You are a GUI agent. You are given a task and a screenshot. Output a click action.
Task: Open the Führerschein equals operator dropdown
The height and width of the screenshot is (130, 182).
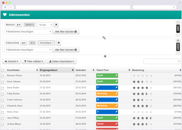[24, 43]
